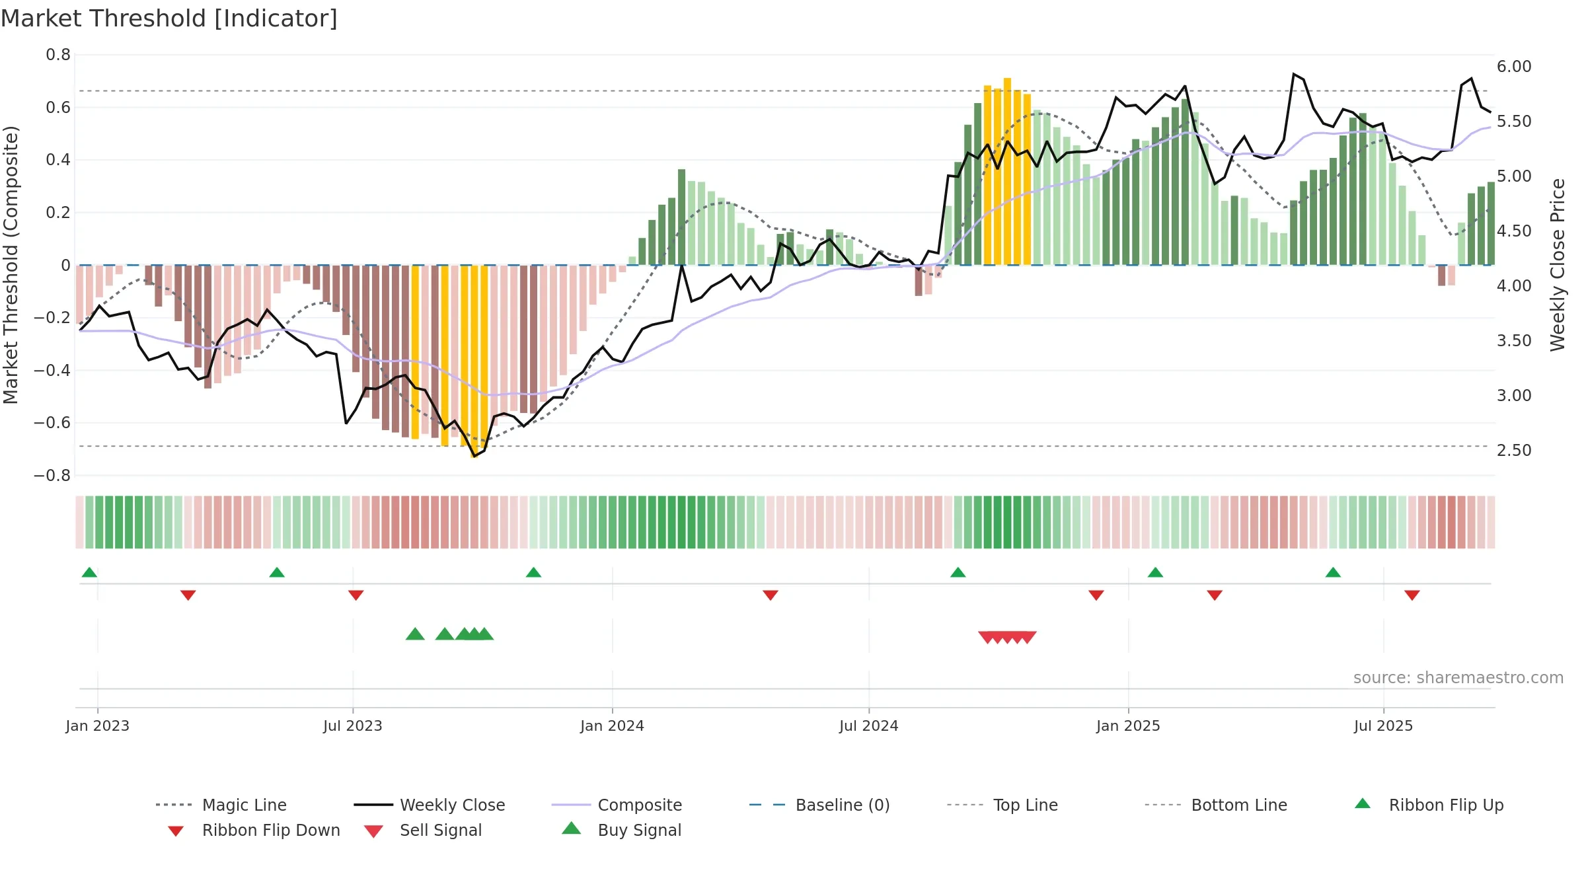The image size is (1586, 892).
Task: Click the tallest gold bar above the top line
Action: click(x=1007, y=172)
